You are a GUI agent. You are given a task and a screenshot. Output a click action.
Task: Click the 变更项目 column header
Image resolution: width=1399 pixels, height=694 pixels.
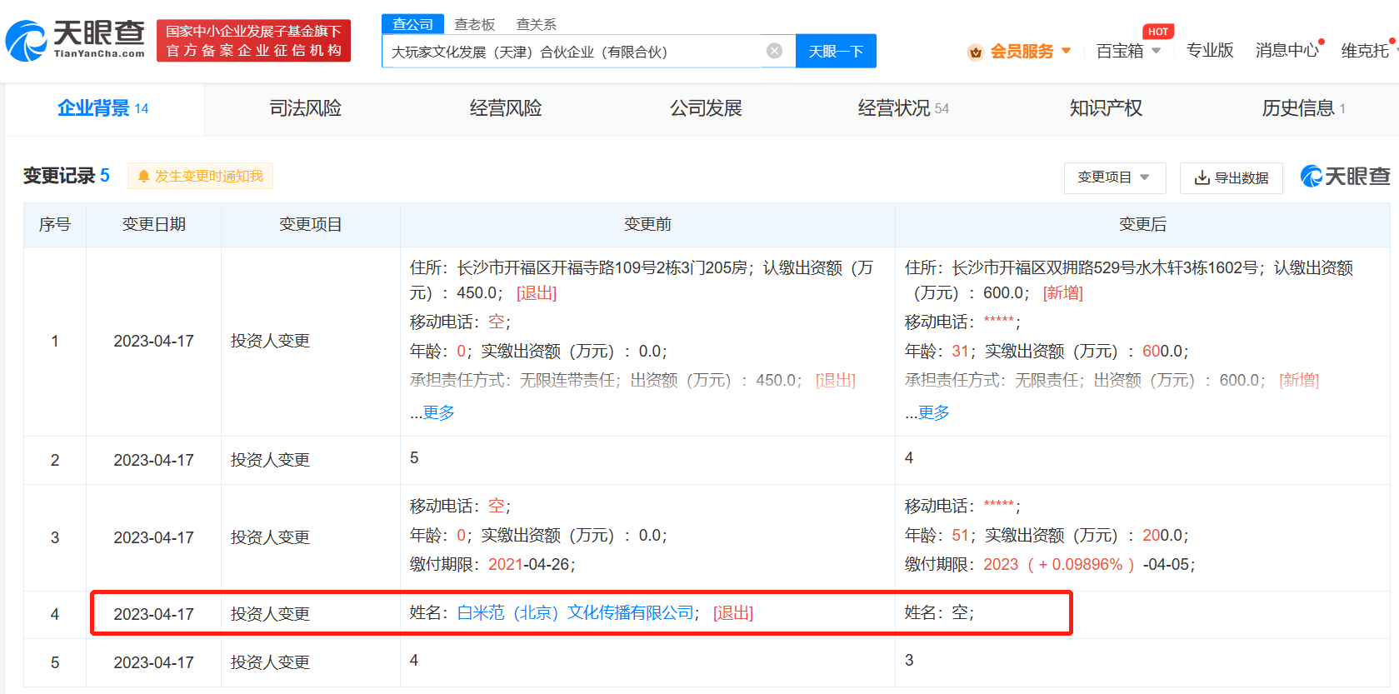(310, 225)
